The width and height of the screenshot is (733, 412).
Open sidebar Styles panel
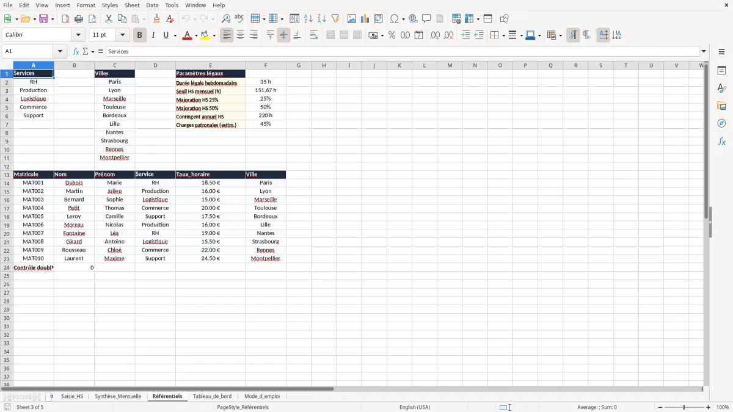[x=721, y=88]
